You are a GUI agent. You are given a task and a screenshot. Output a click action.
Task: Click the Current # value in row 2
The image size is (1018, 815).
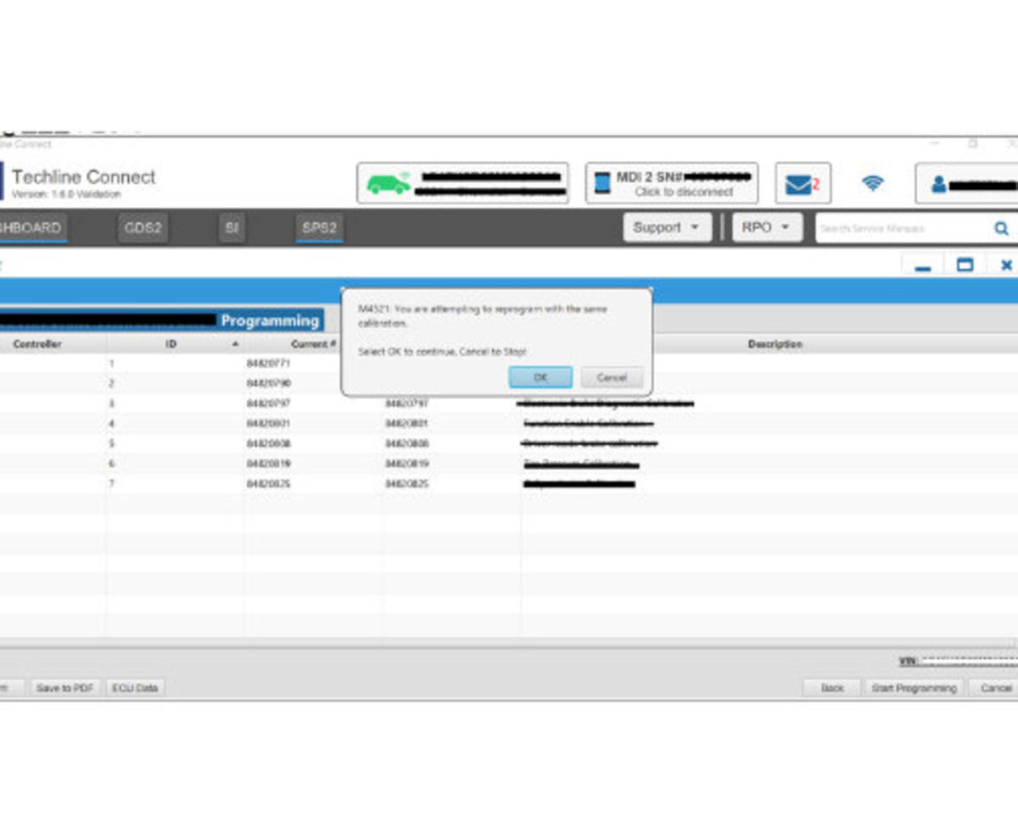click(x=268, y=383)
